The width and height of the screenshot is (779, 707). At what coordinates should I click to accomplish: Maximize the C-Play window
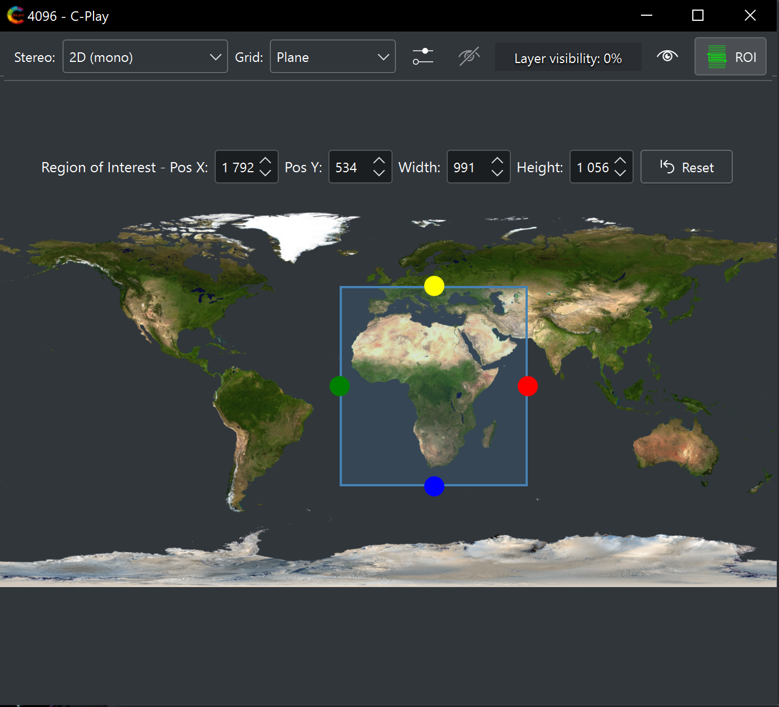pyautogui.click(x=698, y=15)
